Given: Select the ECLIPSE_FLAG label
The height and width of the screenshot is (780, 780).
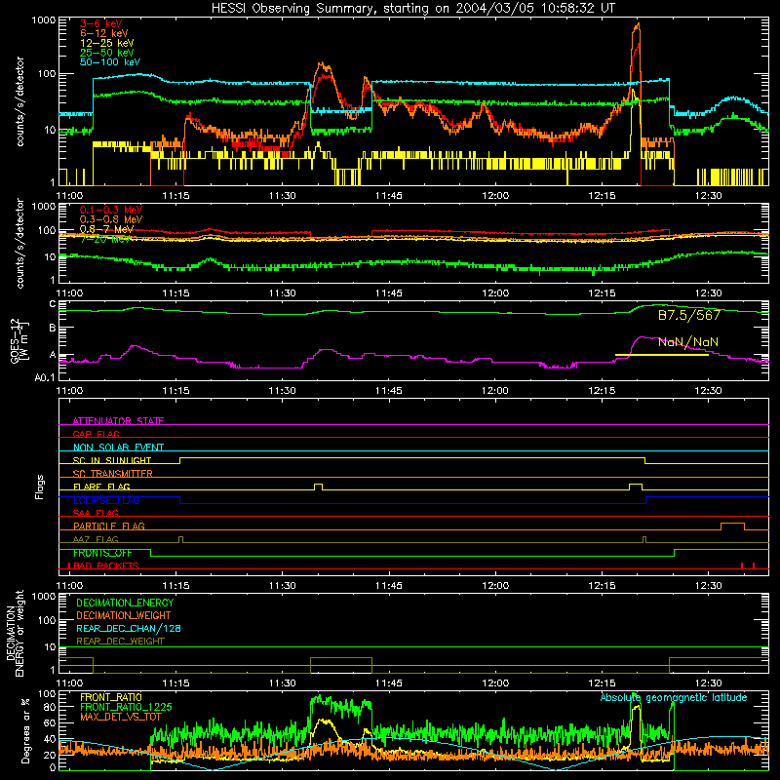Looking at the screenshot, I should [106, 500].
